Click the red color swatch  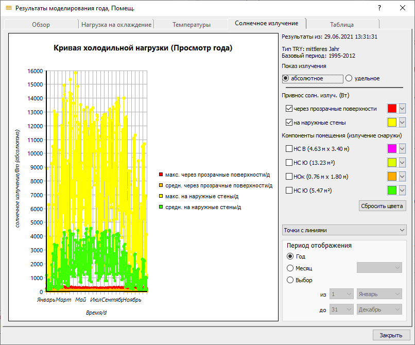pos(392,108)
